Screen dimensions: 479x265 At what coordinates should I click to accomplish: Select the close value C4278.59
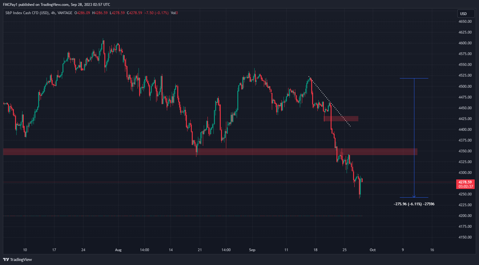(x=134, y=13)
